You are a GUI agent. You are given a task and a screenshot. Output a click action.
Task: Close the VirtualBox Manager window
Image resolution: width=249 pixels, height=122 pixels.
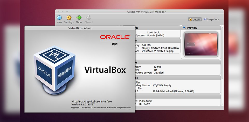[x=58, y=12]
